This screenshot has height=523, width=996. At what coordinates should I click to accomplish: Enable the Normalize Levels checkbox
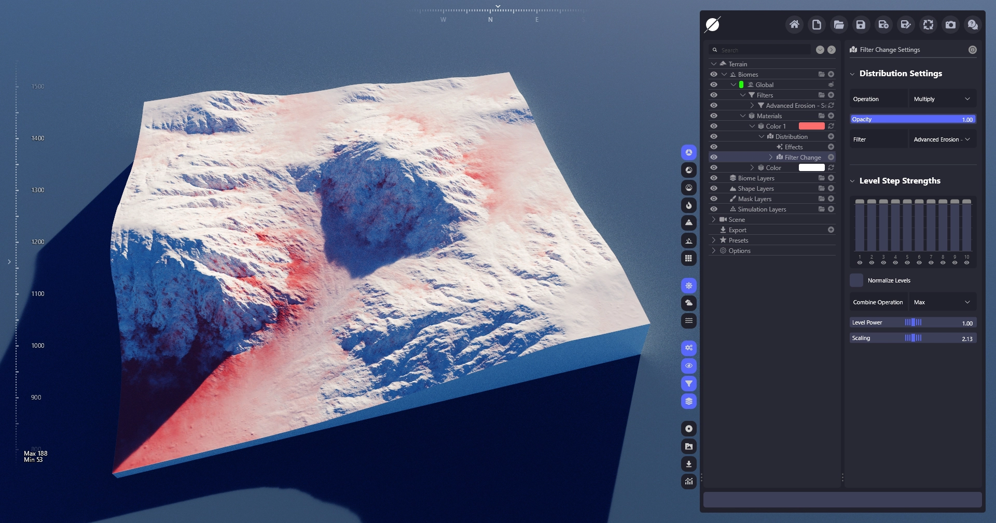tap(856, 280)
